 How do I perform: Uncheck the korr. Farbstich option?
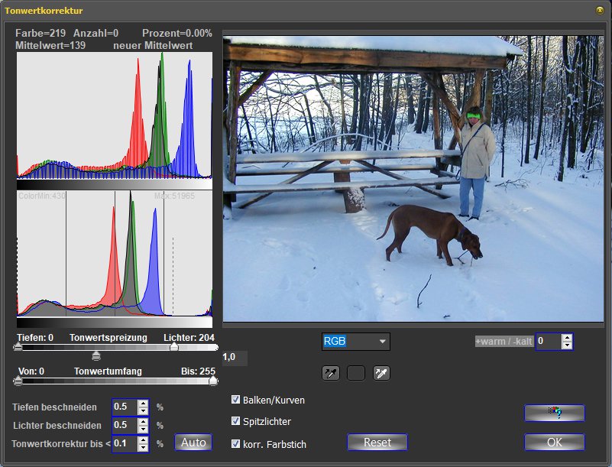(236, 443)
